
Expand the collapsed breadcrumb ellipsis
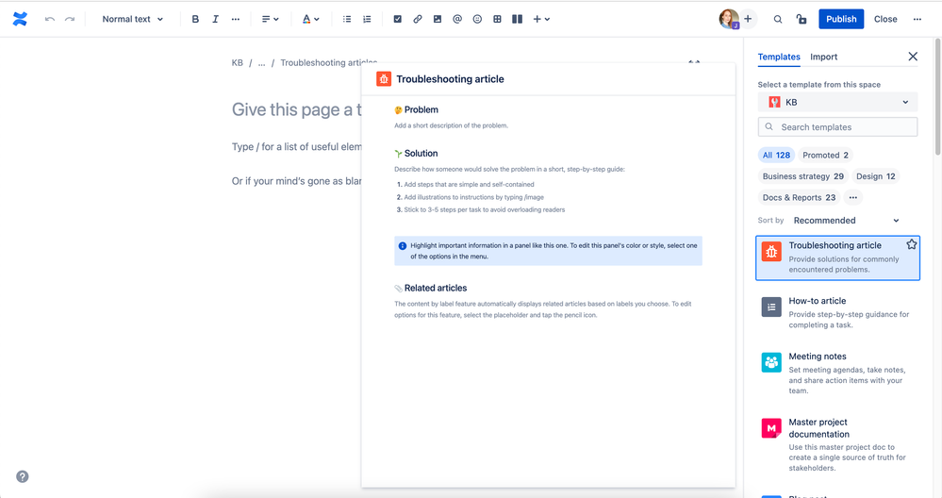coord(261,62)
